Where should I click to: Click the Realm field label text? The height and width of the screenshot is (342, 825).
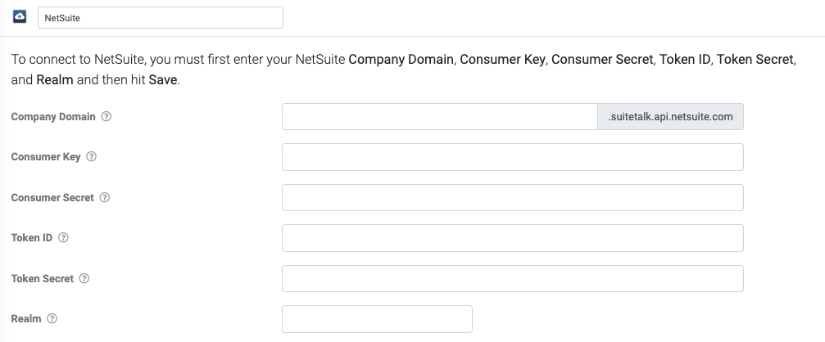(x=26, y=319)
